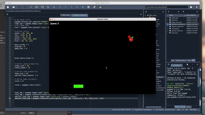Stop debugging with the blue square icon
Screen dimensions: 205x115
[83, 7]
